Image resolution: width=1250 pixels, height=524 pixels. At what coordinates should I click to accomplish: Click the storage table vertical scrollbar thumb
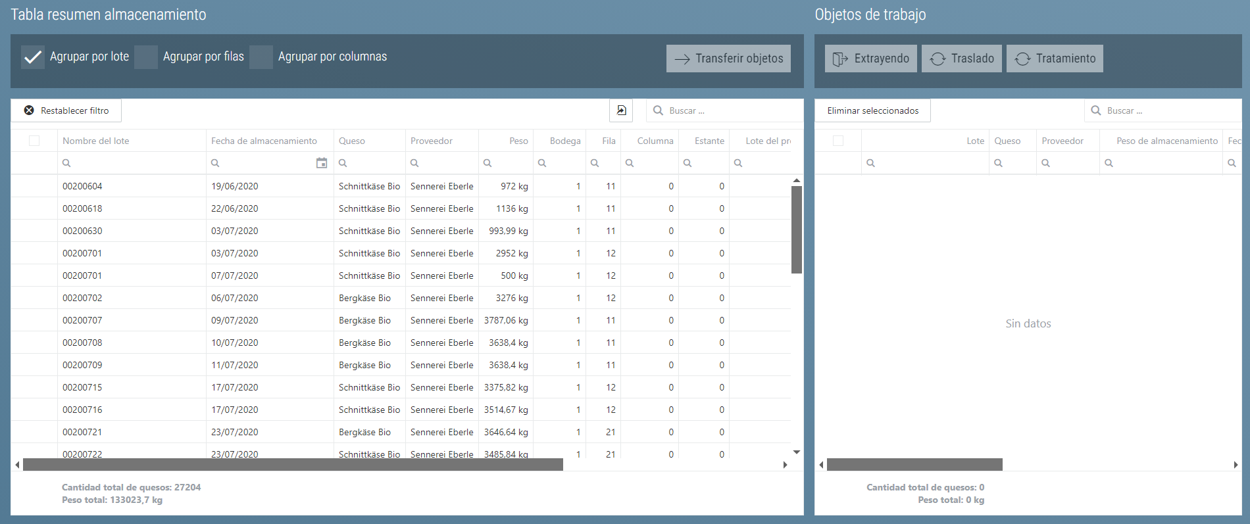coord(797,229)
